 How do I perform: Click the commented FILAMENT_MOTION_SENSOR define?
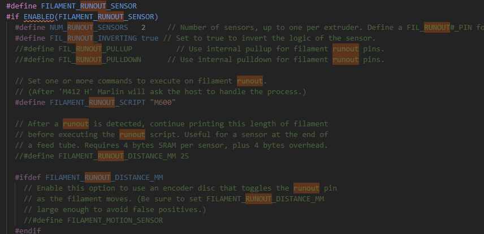click(93, 220)
